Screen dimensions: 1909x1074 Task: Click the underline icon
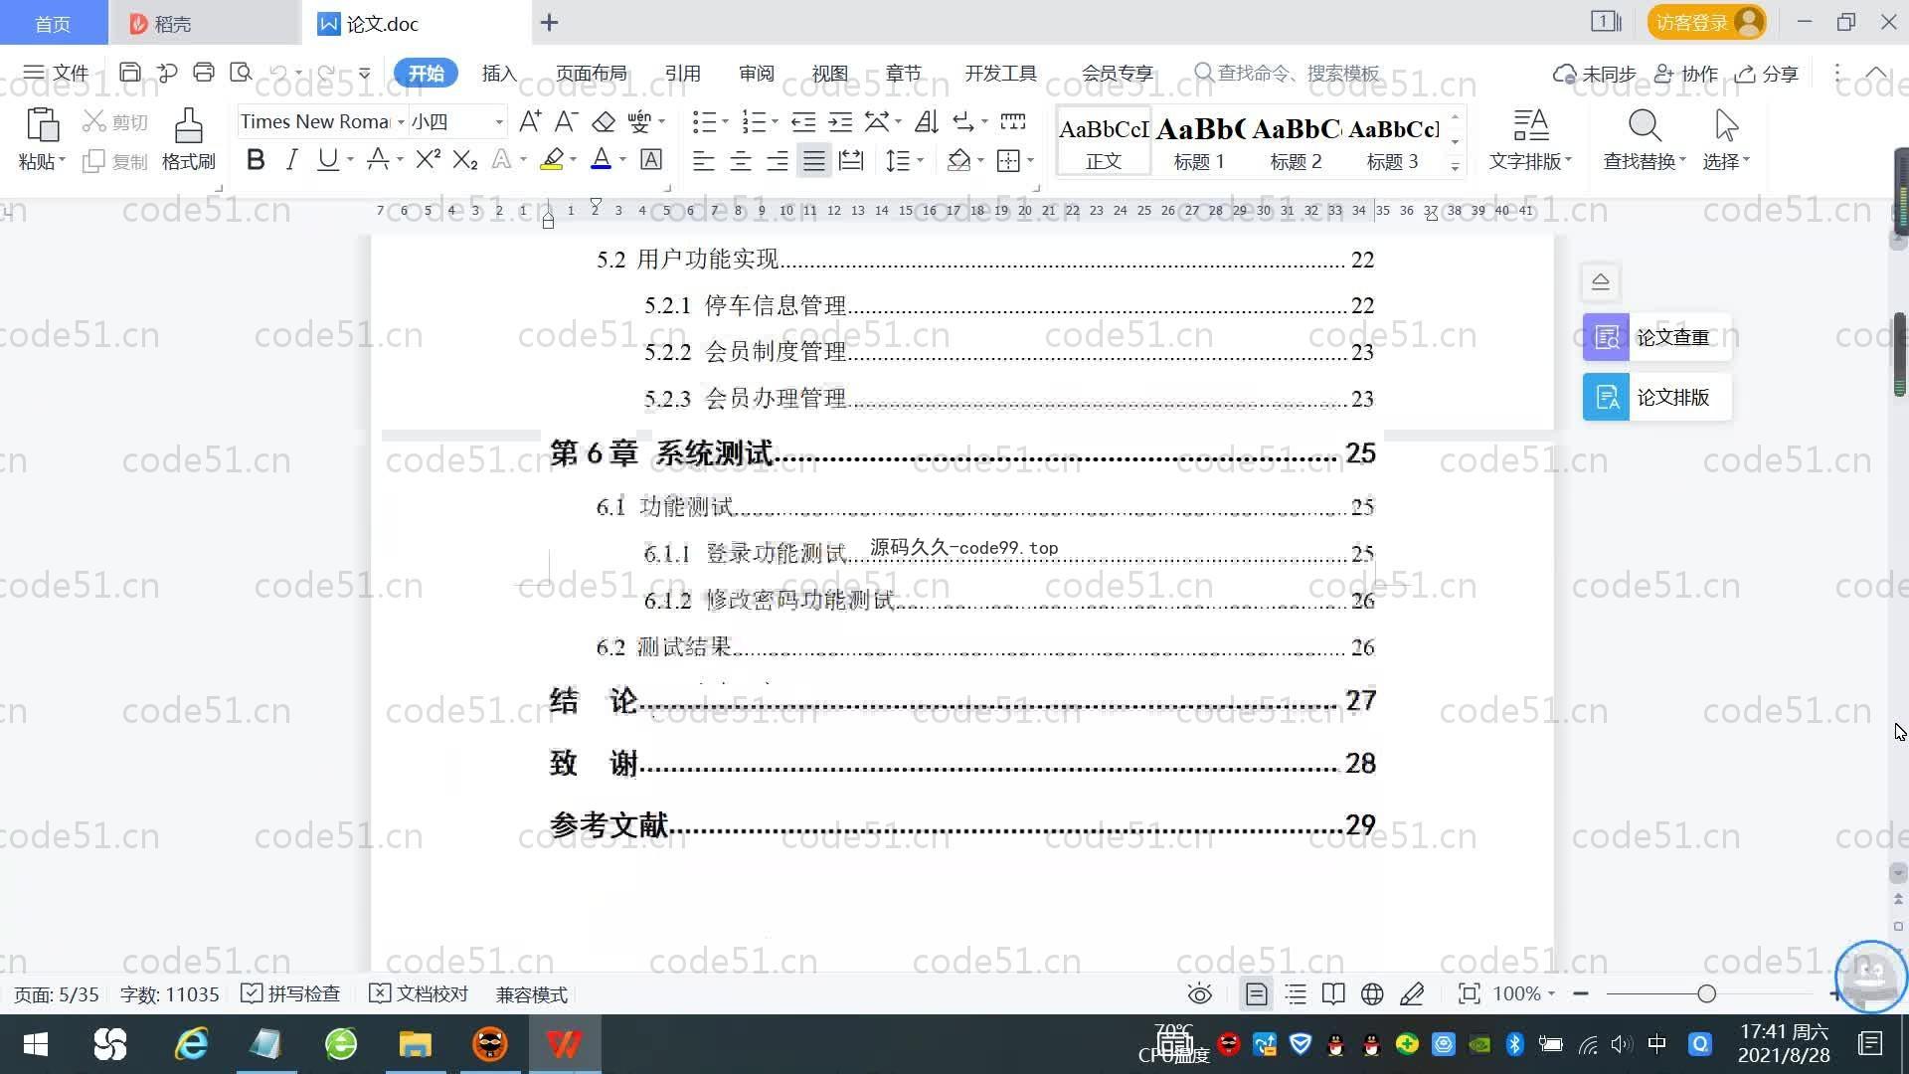pos(327,160)
